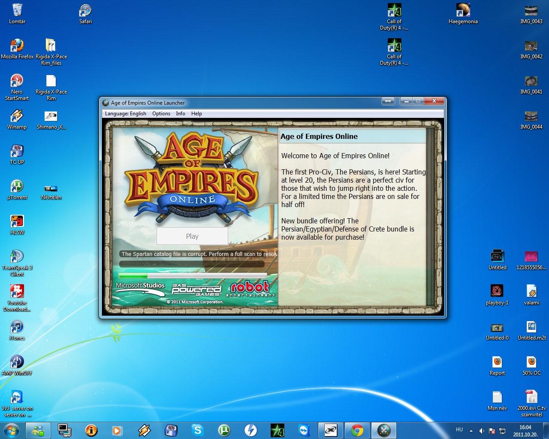Viewport: 549px width, 439px height.
Task: Open the taskbar clock showing 16:04
Action: tap(525, 430)
